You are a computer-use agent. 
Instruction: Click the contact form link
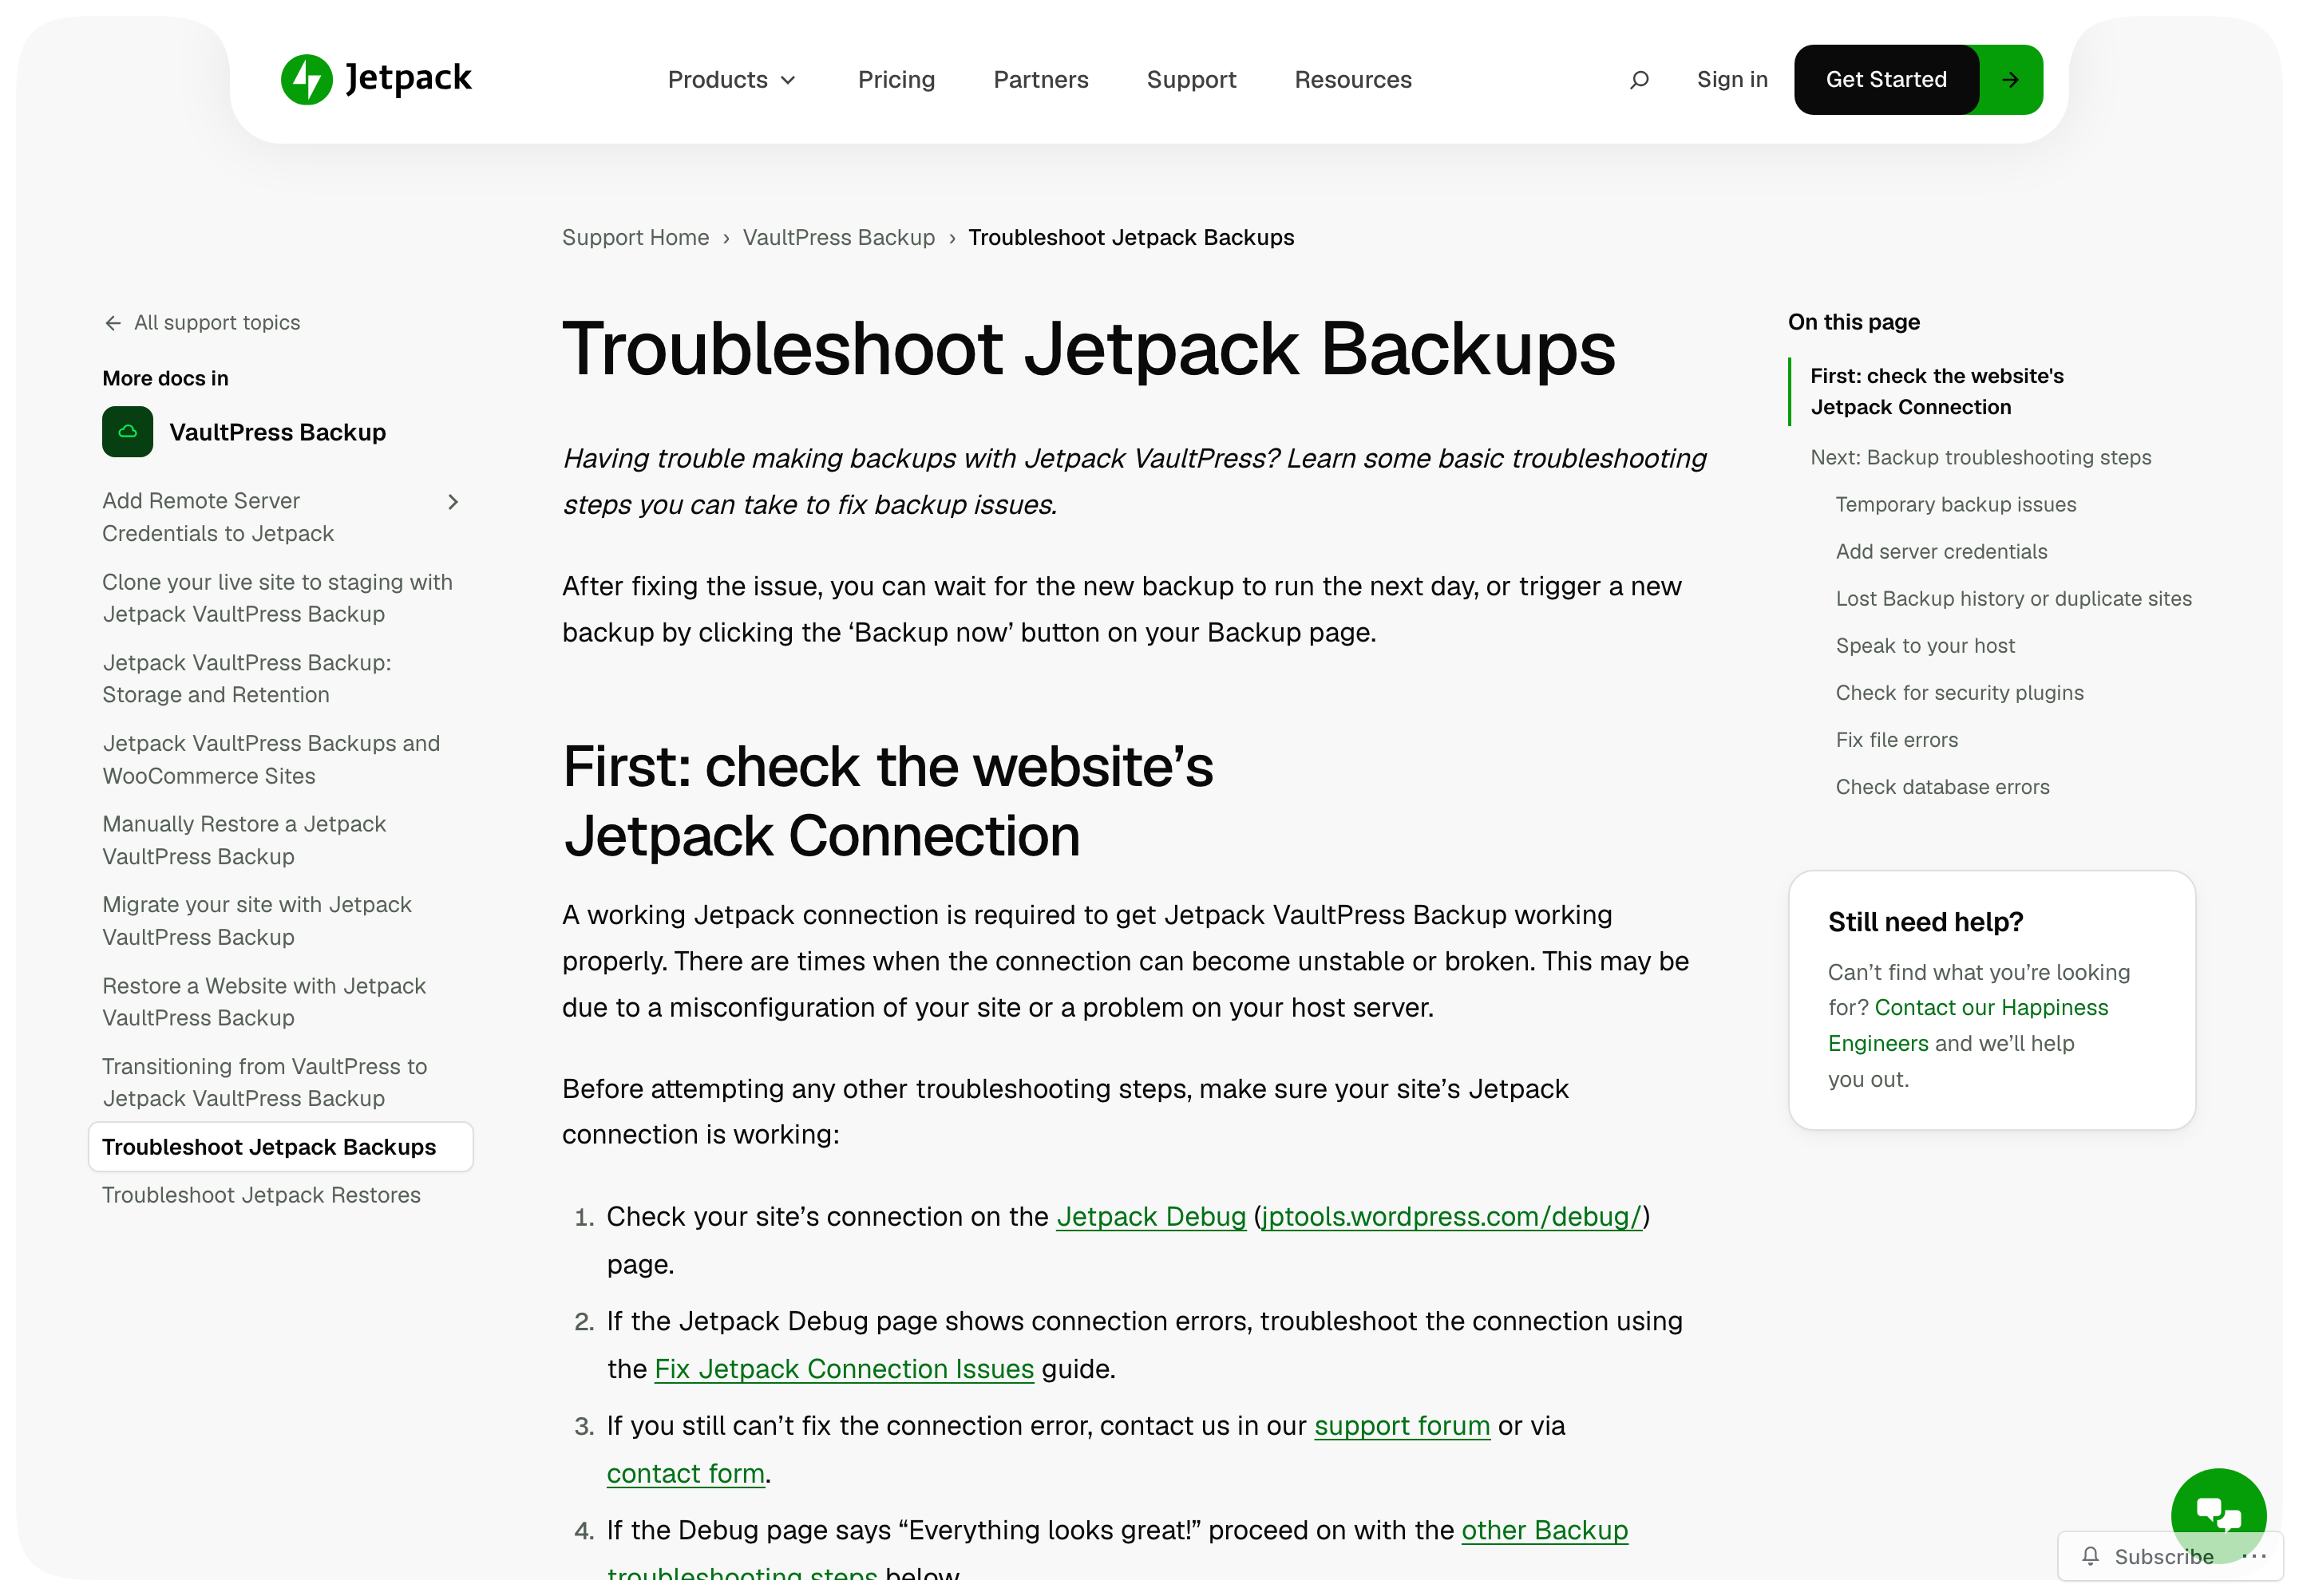tap(685, 1473)
